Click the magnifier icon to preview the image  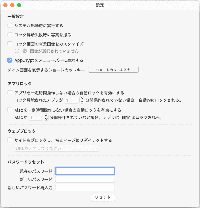pyautogui.click(x=24, y=51)
